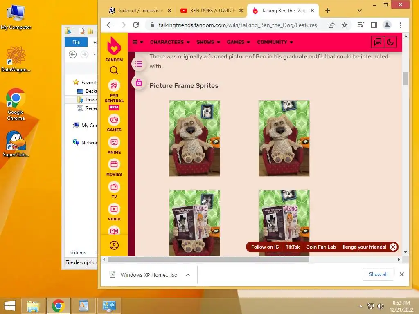Click Show all downloads

378,274
